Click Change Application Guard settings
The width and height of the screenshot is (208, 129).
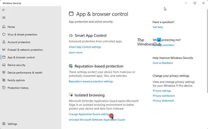89,114
